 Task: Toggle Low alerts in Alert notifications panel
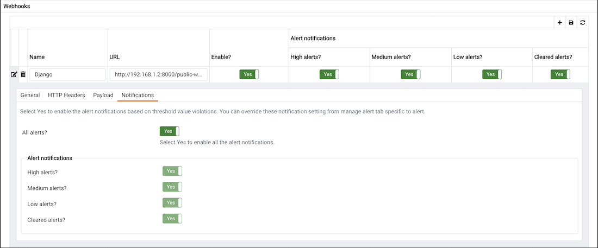pos(172,203)
